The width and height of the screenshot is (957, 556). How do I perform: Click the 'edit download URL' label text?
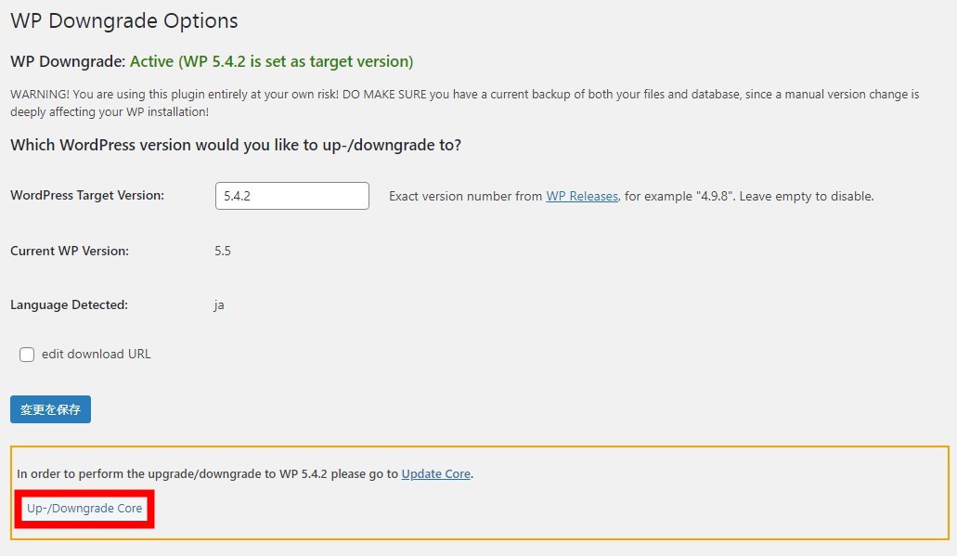[96, 354]
